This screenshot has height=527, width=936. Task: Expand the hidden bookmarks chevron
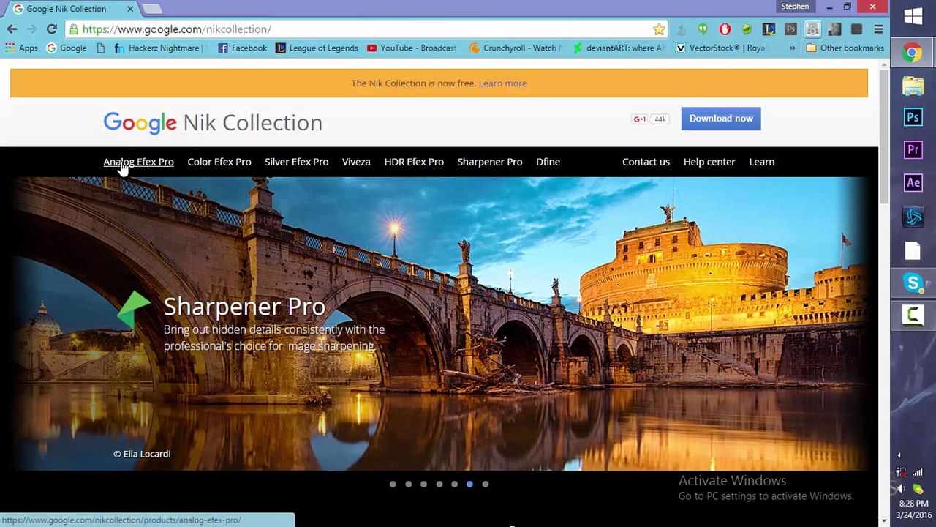pyautogui.click(x=792, y=48)
